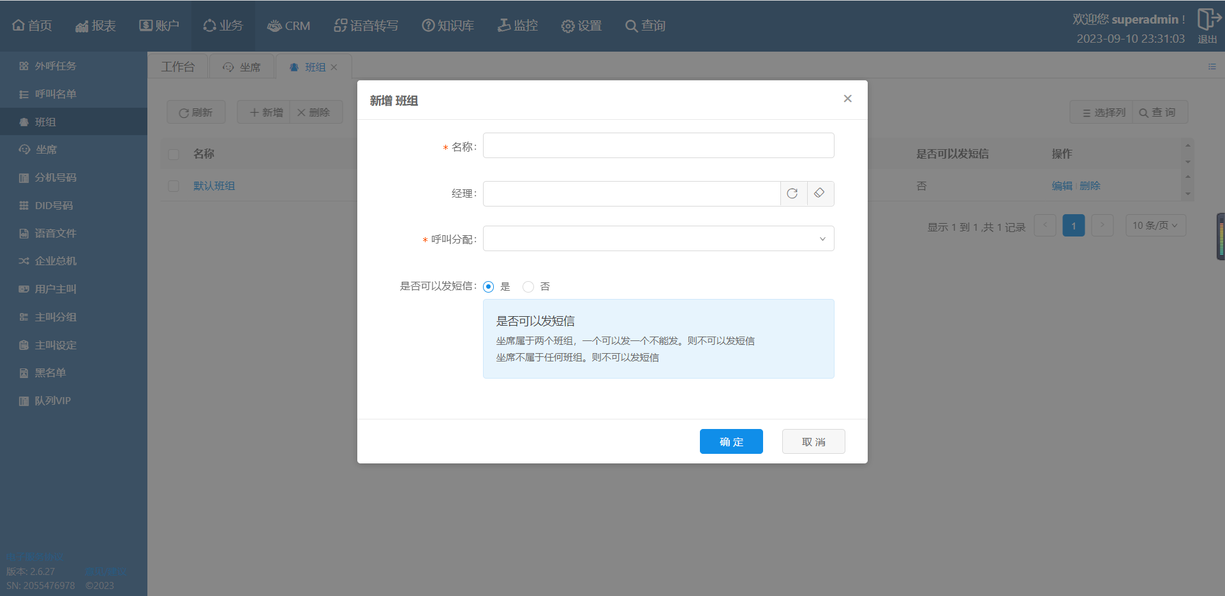Open the 10 条/页 page size dropdown

[1155, 226]
